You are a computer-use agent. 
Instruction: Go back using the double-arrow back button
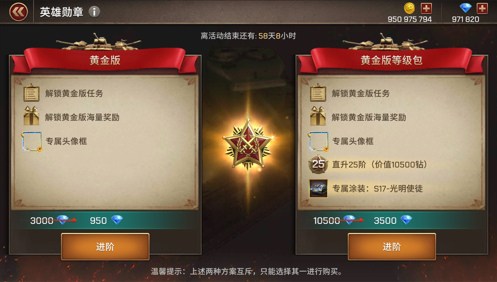click(x=18, y=12)
